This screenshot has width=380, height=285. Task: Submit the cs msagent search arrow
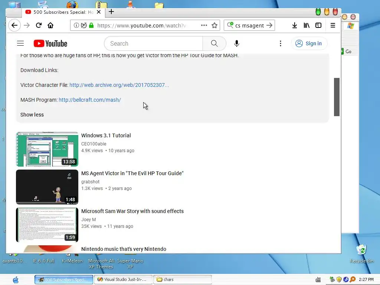pos(269,25)
